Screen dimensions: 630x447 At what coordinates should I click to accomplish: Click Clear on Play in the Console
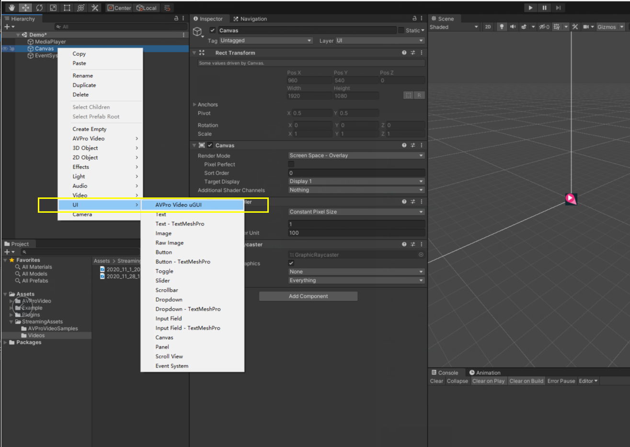pyautogui.click(x=488, y=381)
